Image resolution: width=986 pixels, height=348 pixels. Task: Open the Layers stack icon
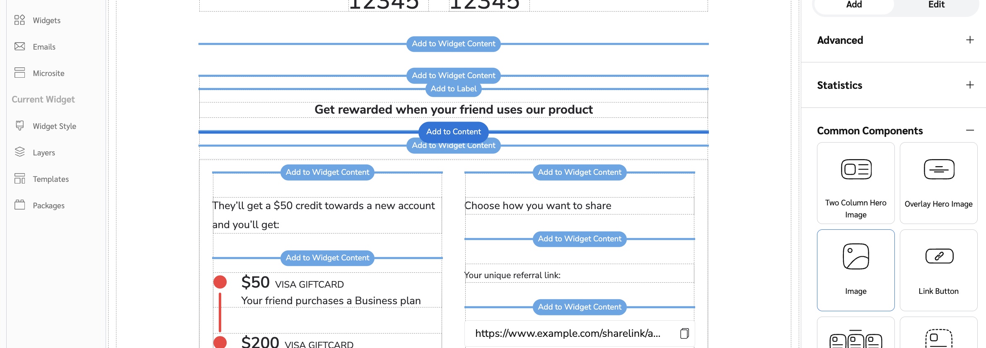point(19,152)
